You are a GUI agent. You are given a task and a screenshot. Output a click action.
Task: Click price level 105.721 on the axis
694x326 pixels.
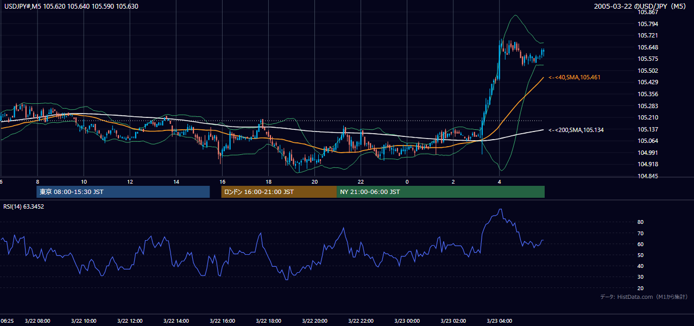click(647, 35)
